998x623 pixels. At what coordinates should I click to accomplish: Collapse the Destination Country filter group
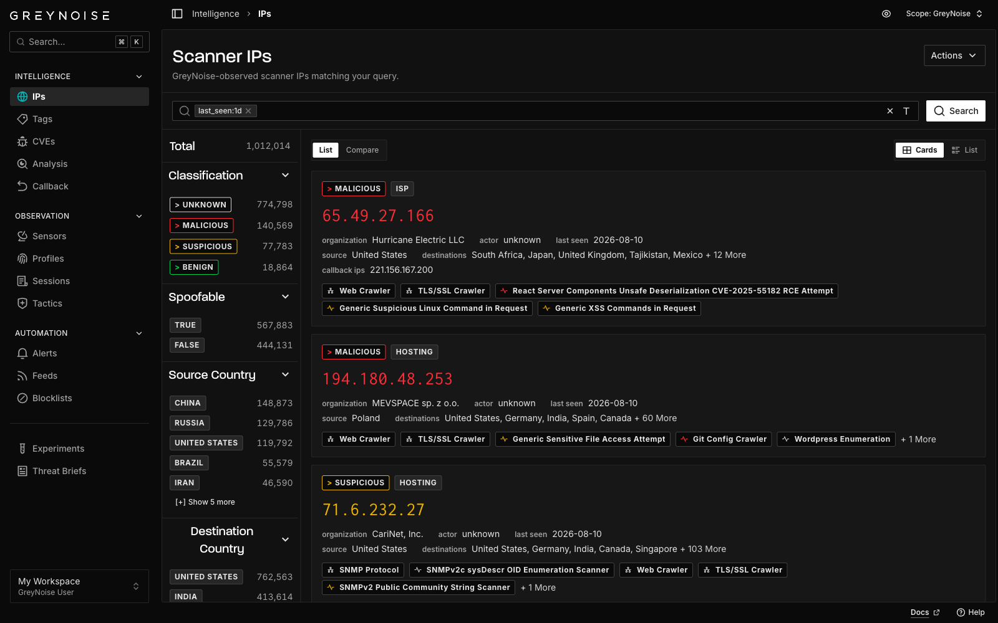click(286, 540)
